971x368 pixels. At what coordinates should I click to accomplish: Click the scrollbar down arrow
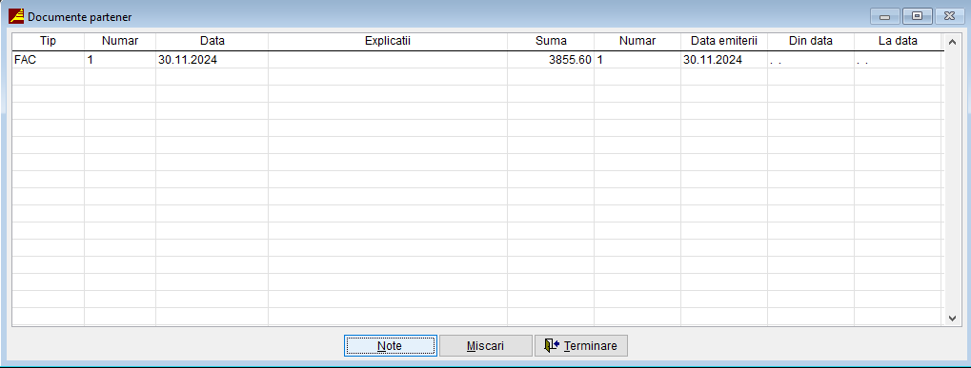953,318
